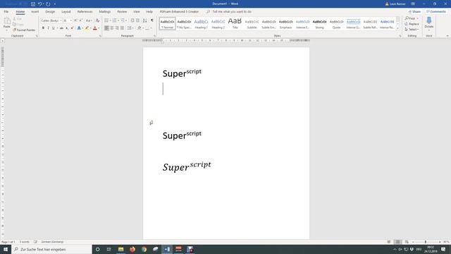This screenshot has width=451, height=254.
Task: Open the File menu
Action: [6, 12]
